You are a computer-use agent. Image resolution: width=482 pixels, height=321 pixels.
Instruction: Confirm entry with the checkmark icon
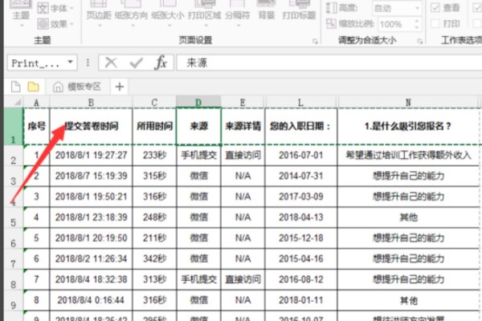(137, 63)
